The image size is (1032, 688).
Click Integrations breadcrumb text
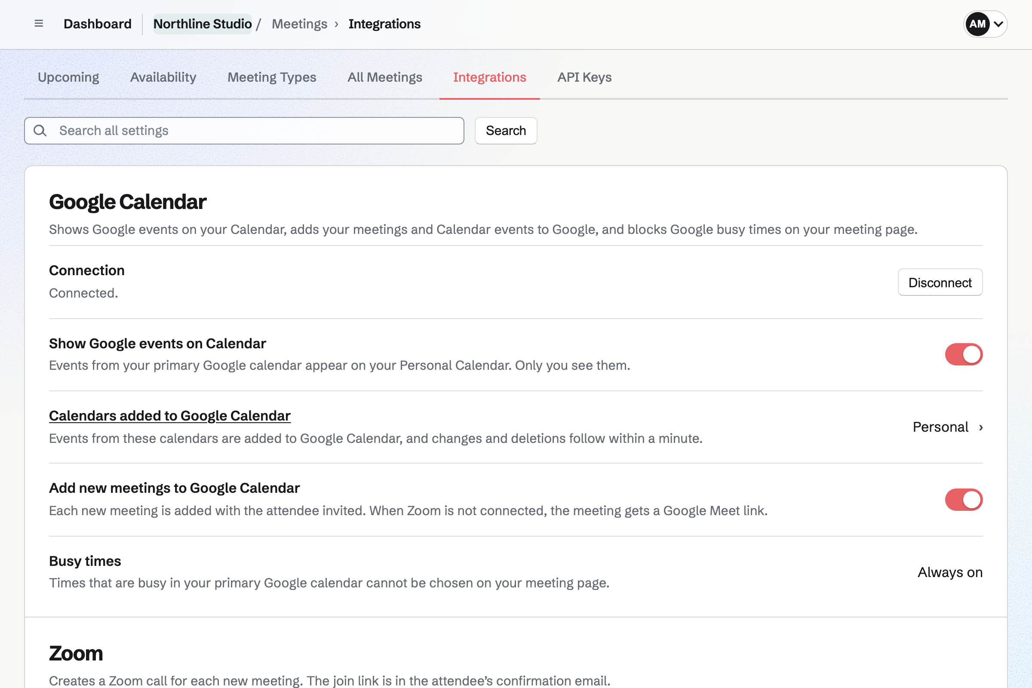pos(384,24)
